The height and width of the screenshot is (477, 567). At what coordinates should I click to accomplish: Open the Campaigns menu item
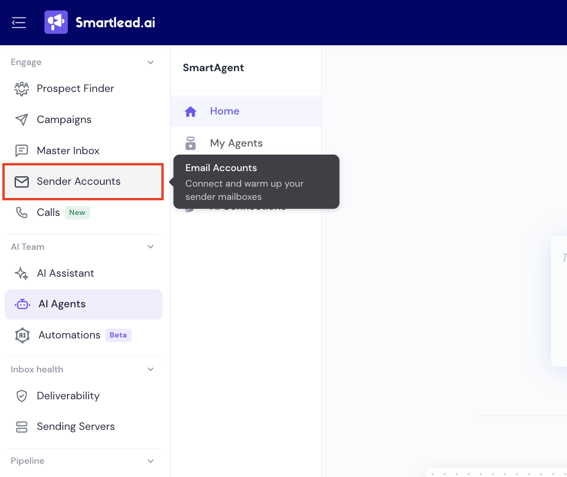point(83,120)
